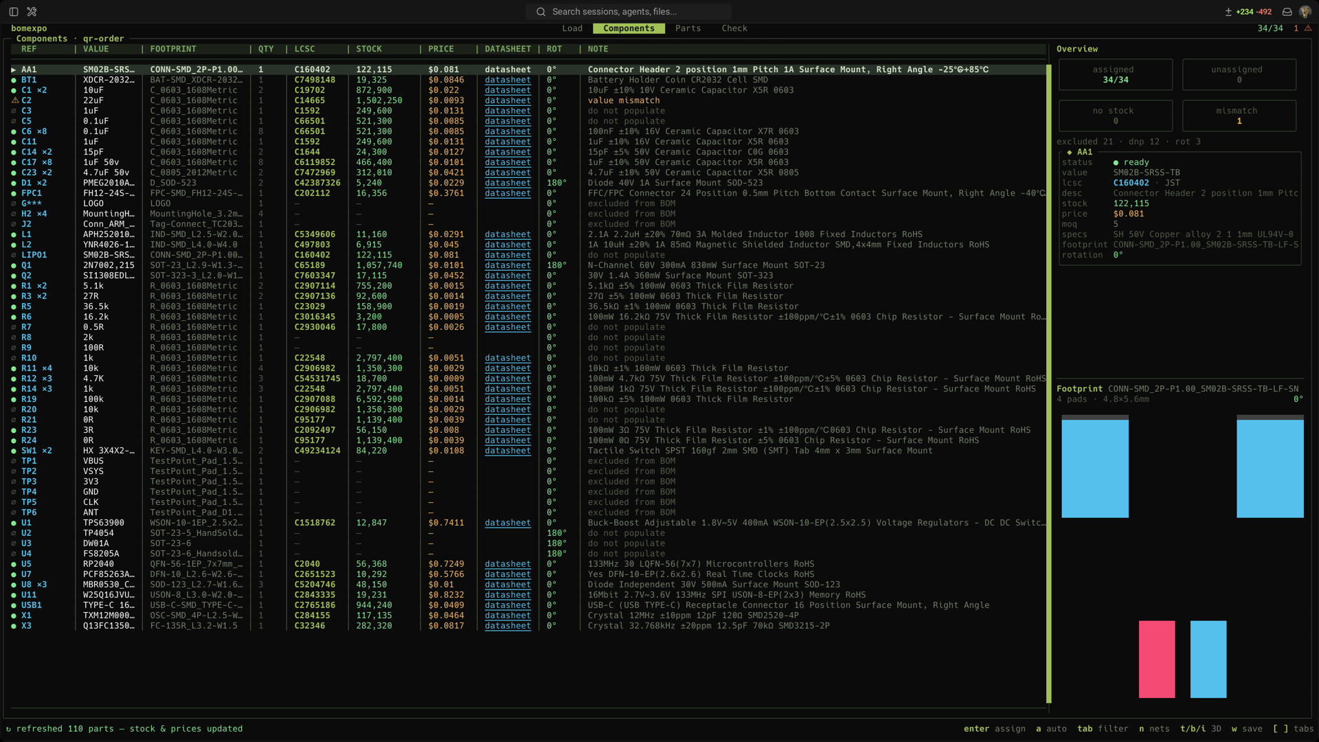Click the tab filter shortcut
The image size is (1319, 742).
[1103, 729]
